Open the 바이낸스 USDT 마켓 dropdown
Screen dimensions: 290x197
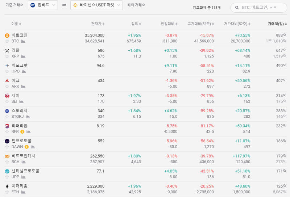pos(96,5)
